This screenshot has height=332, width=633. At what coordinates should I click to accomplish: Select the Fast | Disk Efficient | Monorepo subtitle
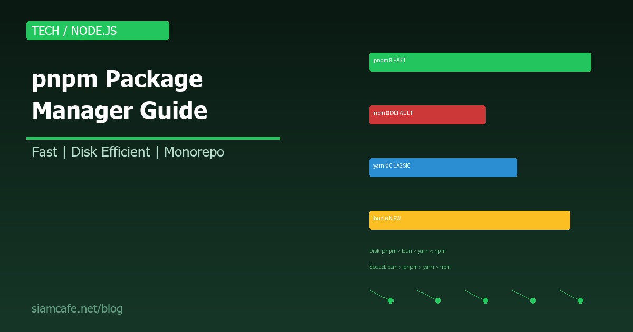[128, 152]
